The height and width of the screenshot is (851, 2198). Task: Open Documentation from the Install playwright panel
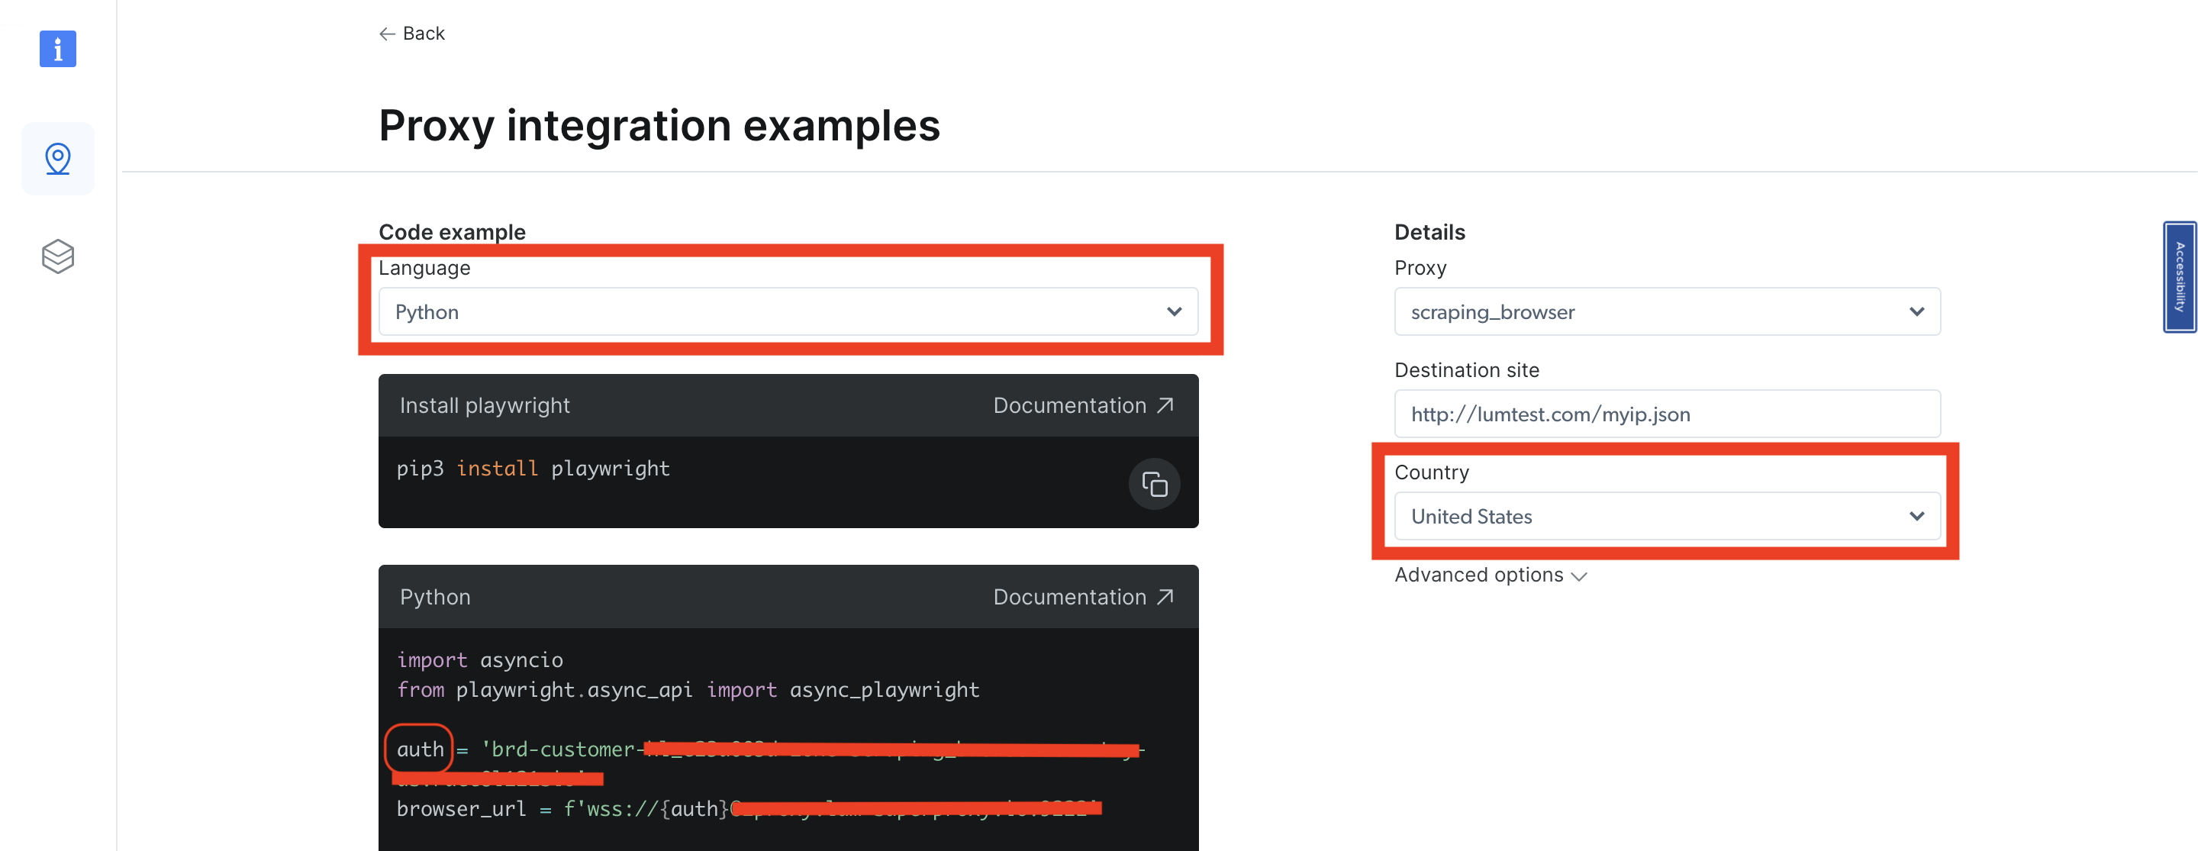tap(1069, 404)
